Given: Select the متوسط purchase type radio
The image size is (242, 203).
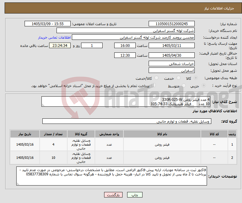Looking at the screenshot, I should pyautogui.click(x=184, y=85).
